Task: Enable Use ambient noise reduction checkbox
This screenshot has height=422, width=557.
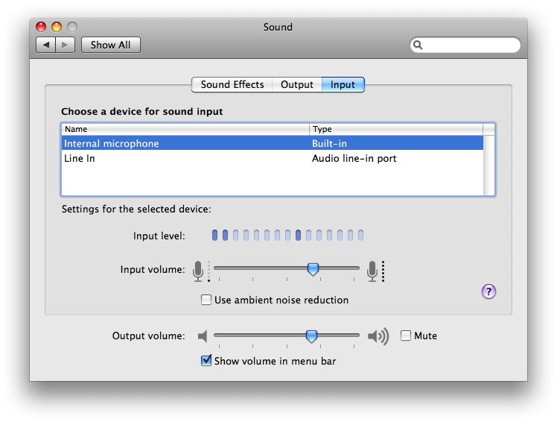Action: pyautogui.click(x=206, y=300)
